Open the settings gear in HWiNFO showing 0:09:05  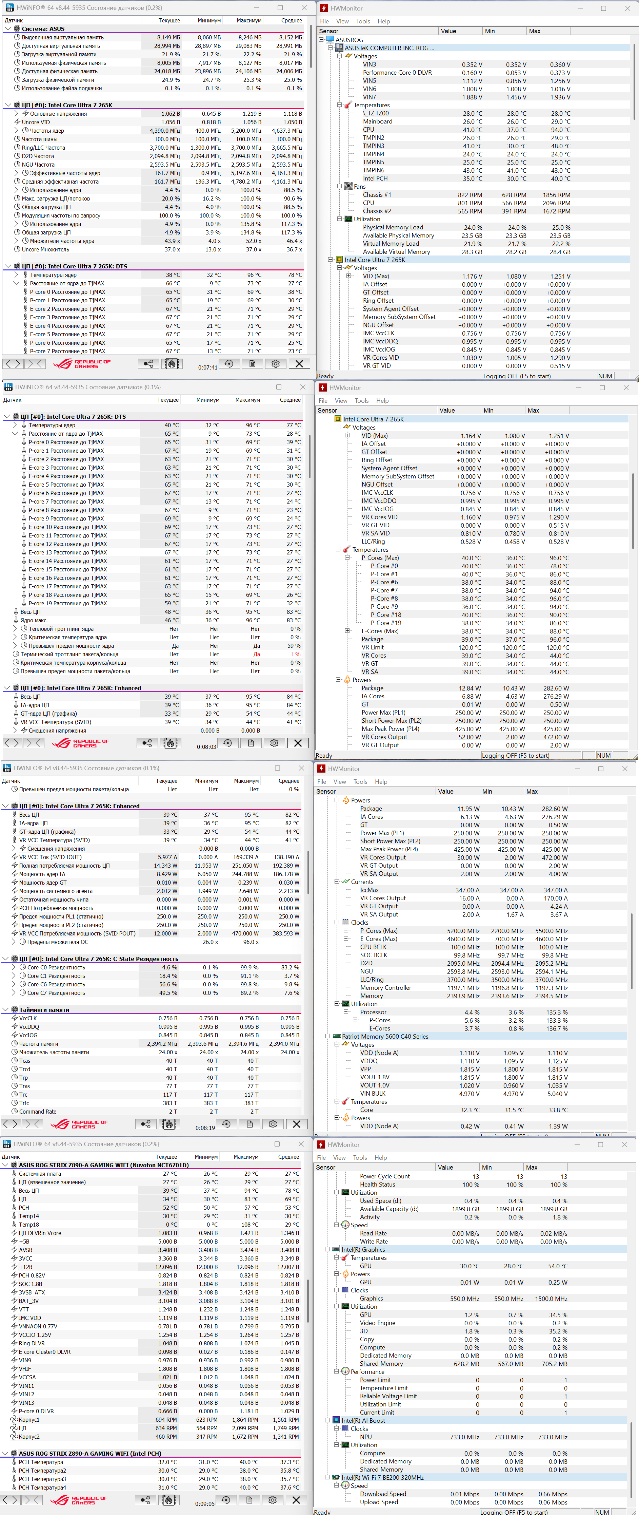tap(273, 1500)
